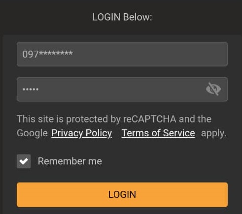
Task: Click the LOGIN text on the orange button
Action: click(122, 195)
